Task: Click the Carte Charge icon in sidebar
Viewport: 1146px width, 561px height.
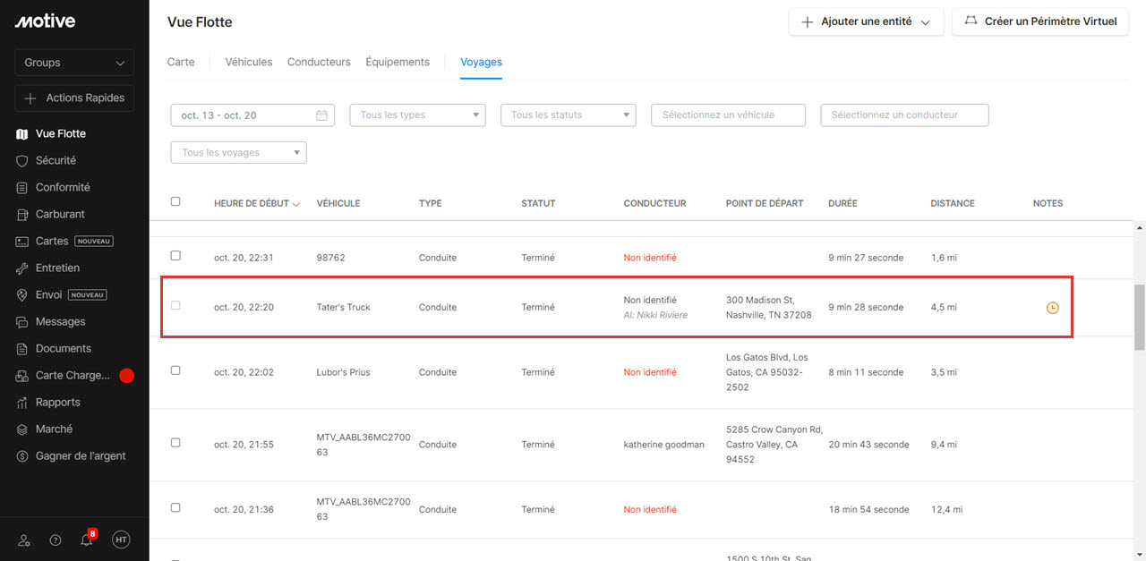Action: point(22,376)
